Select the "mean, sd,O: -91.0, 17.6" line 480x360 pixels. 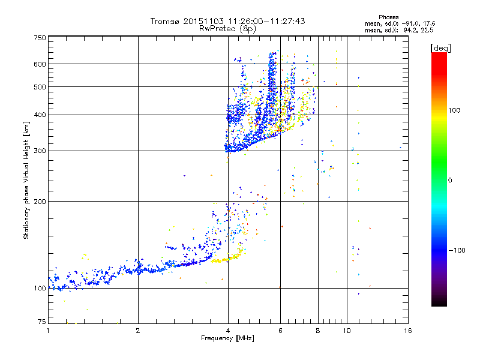(x=400, y=23)
